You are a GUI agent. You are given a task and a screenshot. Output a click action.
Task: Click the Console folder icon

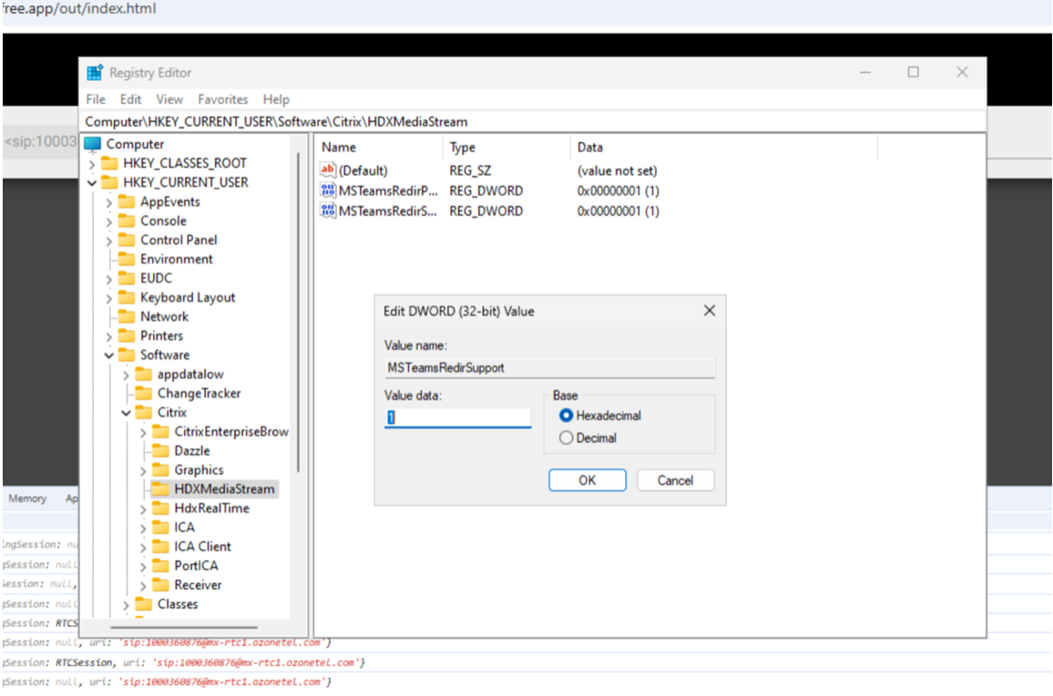point(127,221)
